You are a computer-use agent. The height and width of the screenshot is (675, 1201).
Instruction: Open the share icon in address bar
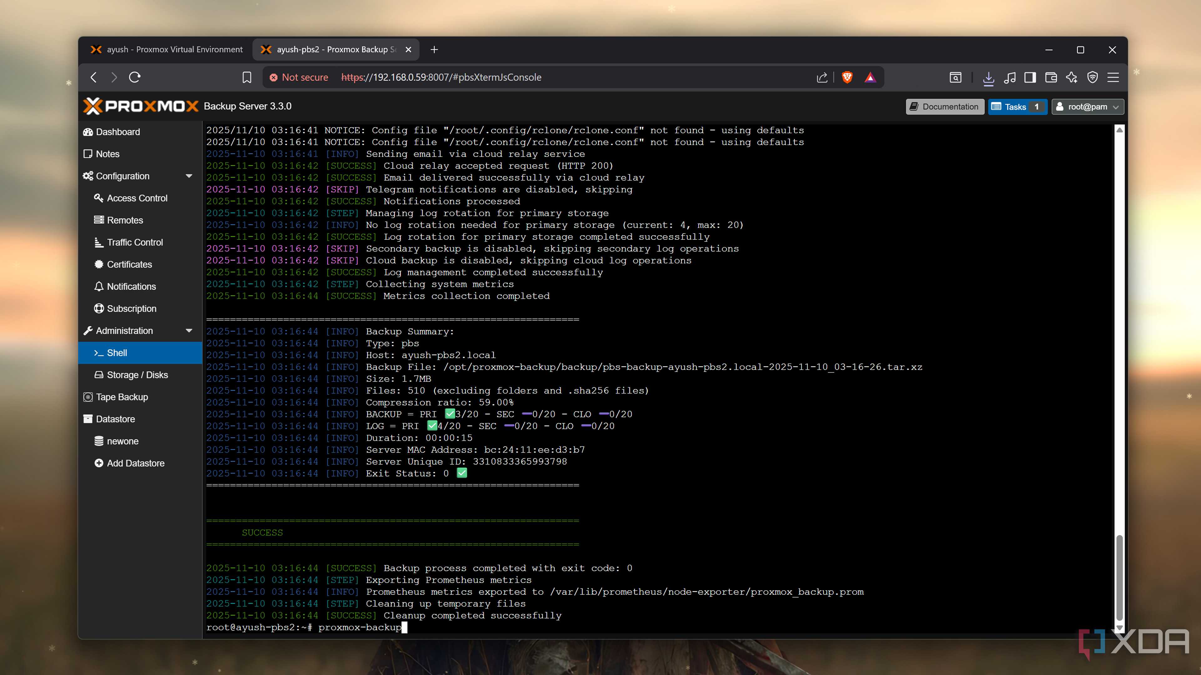822,77
